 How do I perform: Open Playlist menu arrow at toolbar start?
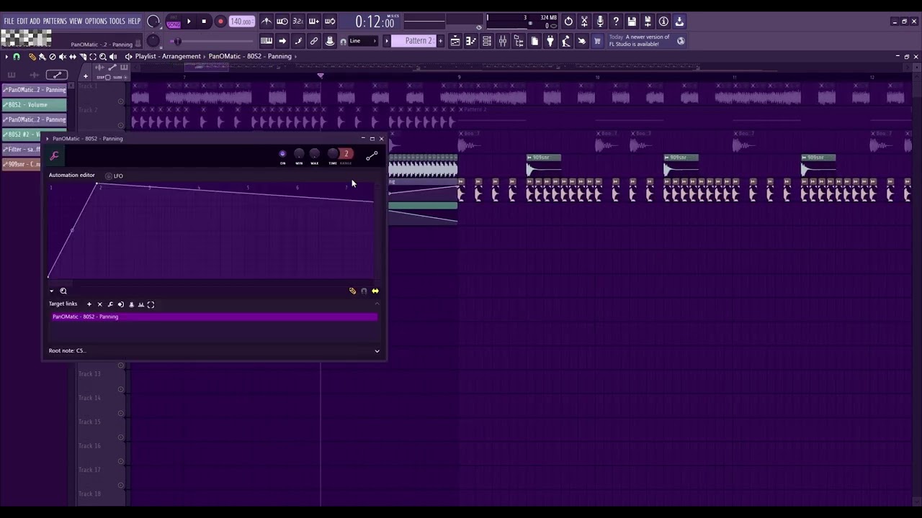(6, 56)
